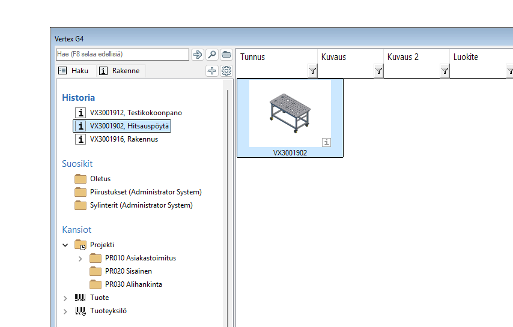Screen dimensions: 513x327
Task: Click the magnifying glass search icon
Action: click(x=212, y=55)
